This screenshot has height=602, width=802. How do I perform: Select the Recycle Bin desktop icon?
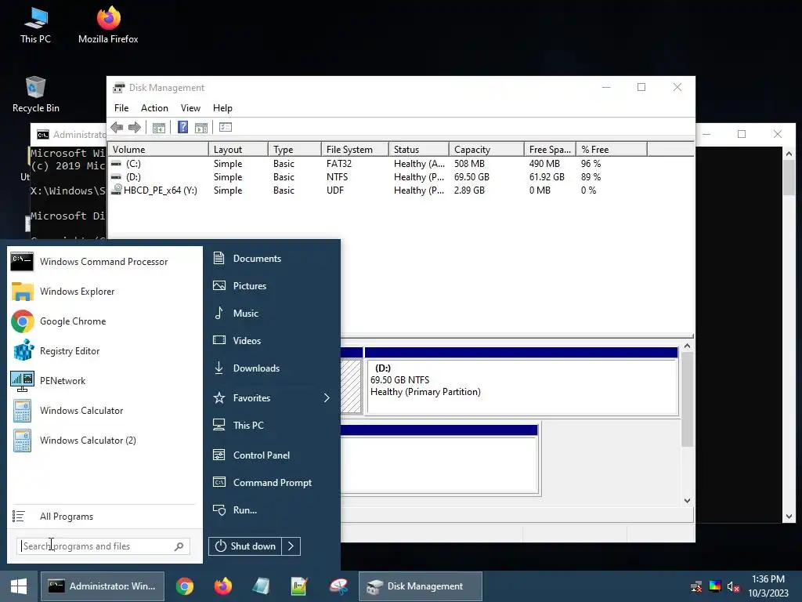click(36, 94)
